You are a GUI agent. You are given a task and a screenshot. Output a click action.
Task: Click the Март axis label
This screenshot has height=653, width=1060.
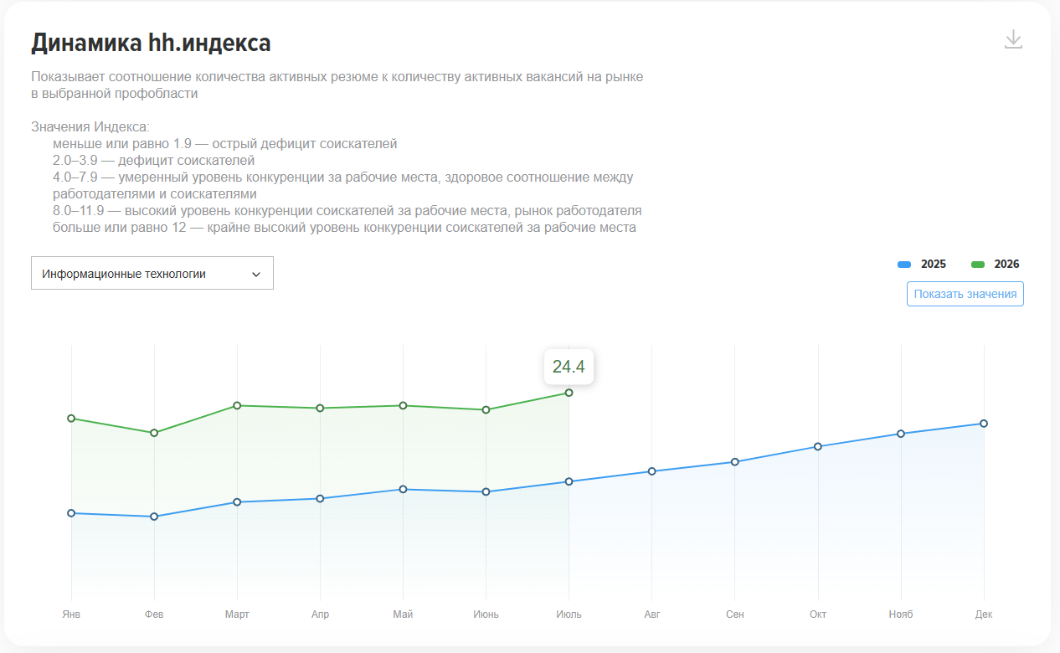237,614
